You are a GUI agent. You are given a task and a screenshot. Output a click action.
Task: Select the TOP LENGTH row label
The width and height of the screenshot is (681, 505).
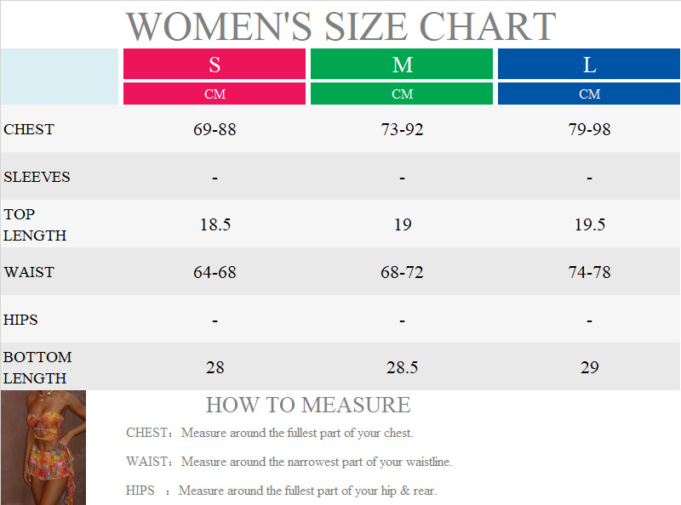pos(35,224)
